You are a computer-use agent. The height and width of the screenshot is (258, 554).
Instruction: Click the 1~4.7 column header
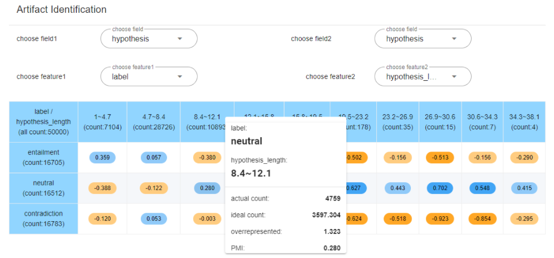102,121
